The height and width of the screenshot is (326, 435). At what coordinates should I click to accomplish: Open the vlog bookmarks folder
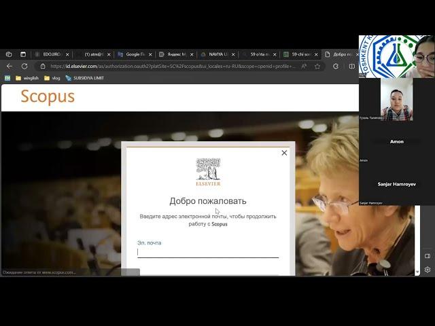click(52, 78)
